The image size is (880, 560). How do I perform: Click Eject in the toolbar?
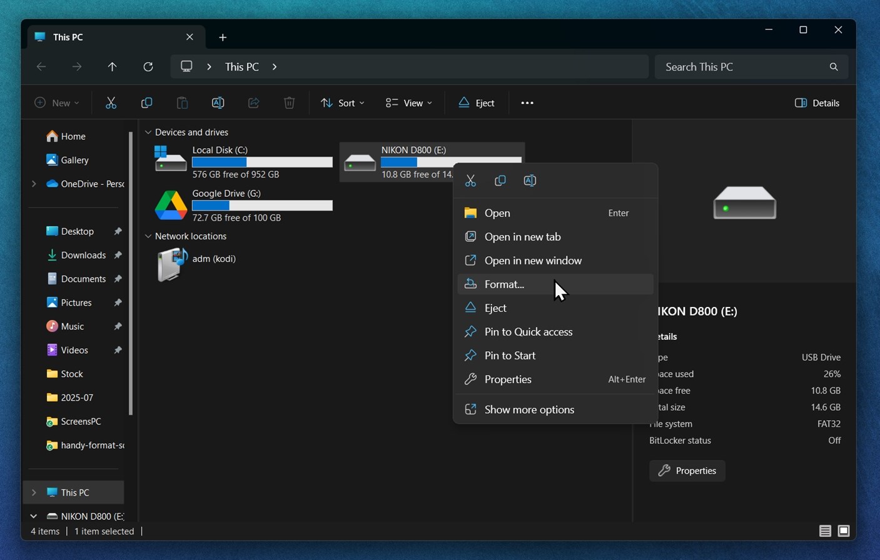[x=477, y=103]
